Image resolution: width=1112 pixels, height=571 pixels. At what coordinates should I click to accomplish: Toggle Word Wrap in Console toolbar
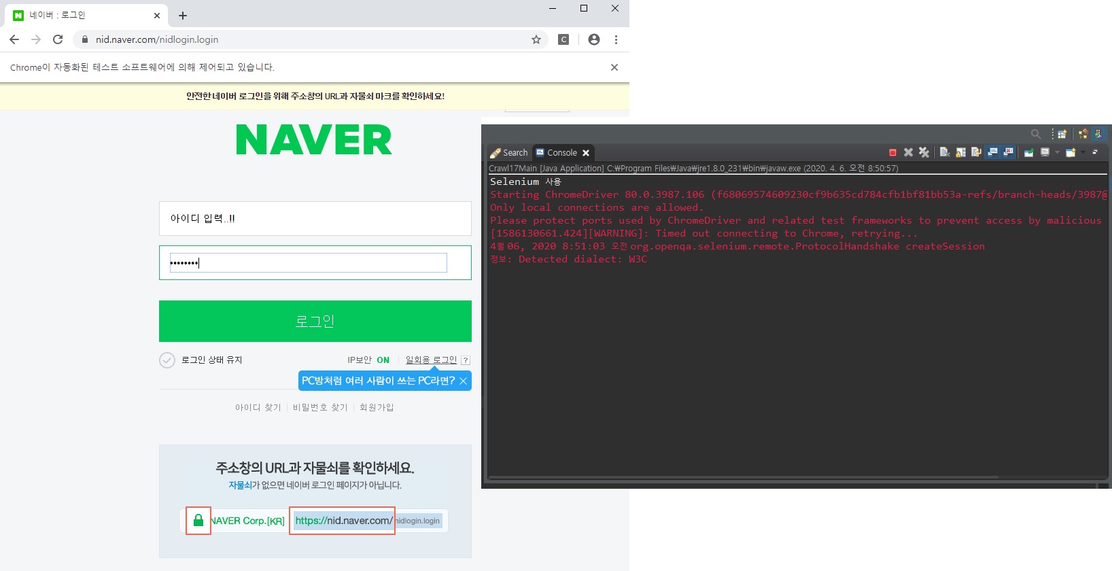click(976, 152)
